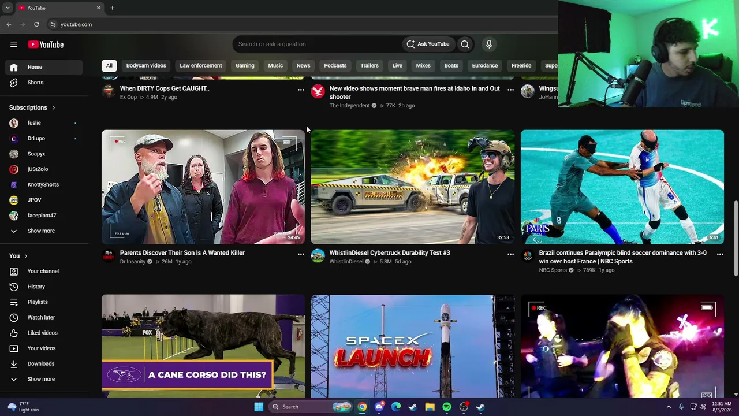
Task: Play the Cybertruck Durability Test thumbnail
Action: 413,187
